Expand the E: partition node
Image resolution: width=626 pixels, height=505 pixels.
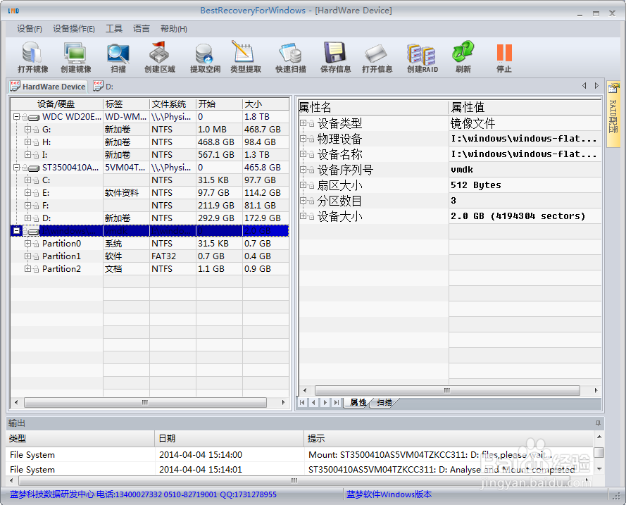coord(27,193)
